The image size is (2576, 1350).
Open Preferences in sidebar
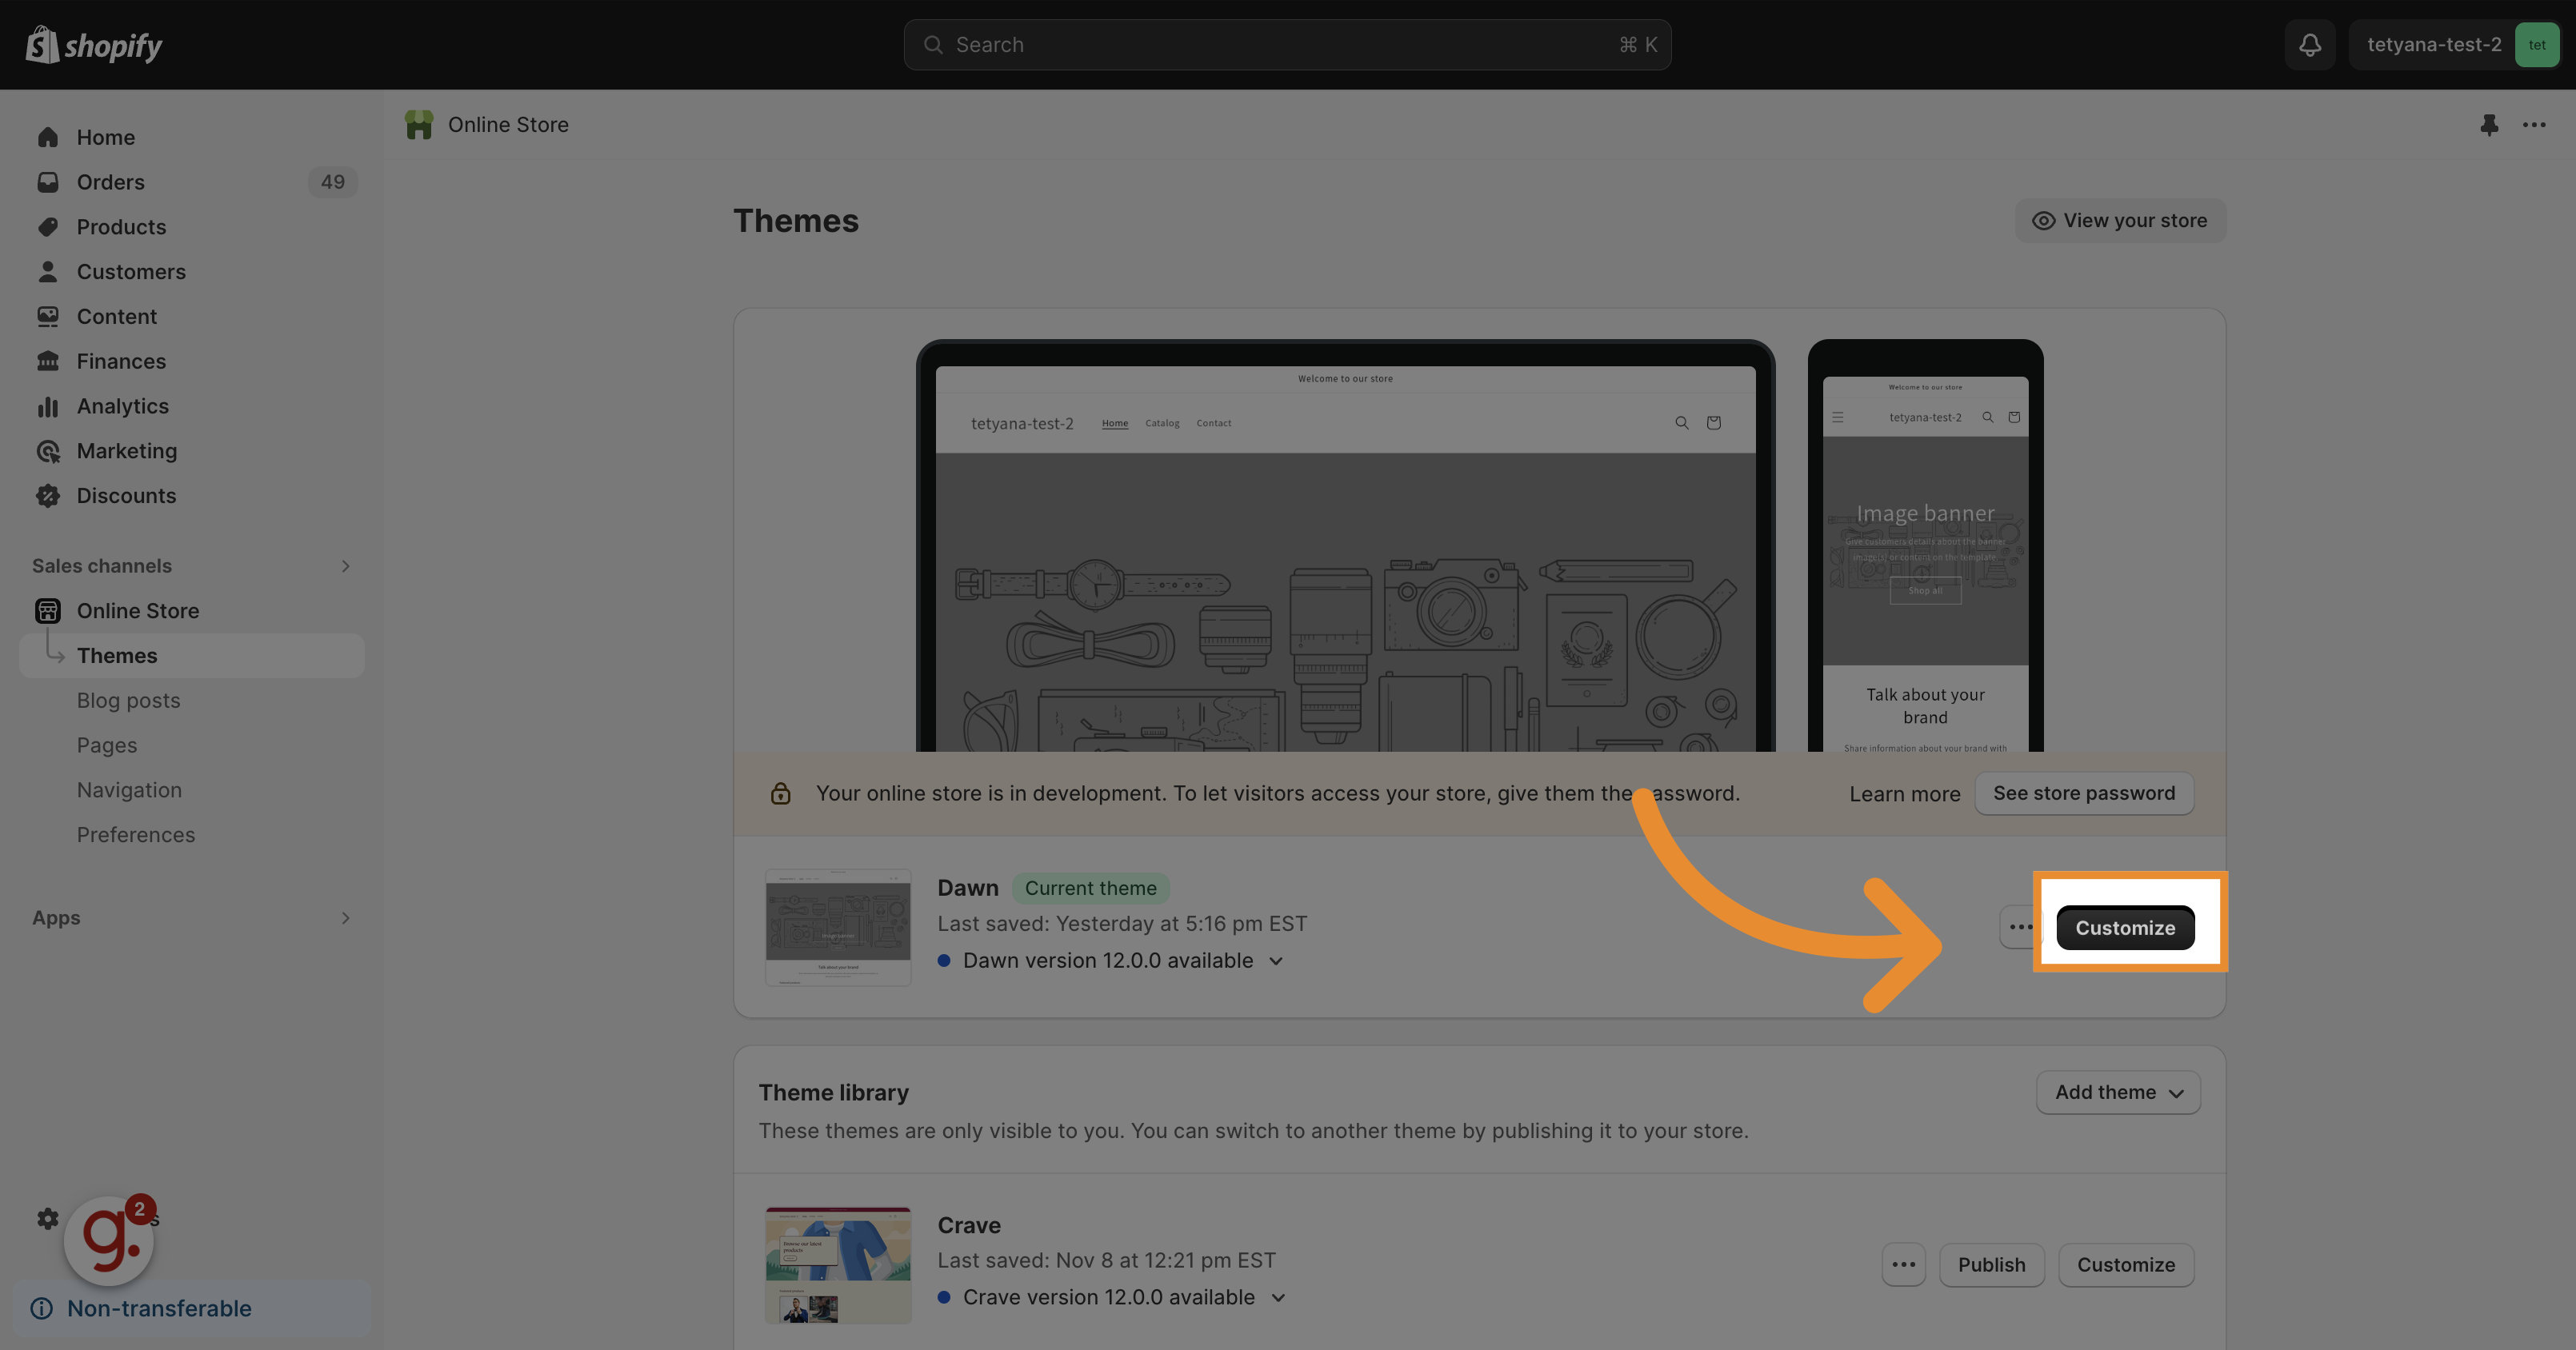(136, 835)
